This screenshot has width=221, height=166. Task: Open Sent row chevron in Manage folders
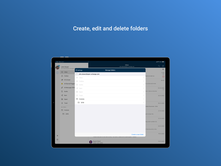(x=144, y=88)
